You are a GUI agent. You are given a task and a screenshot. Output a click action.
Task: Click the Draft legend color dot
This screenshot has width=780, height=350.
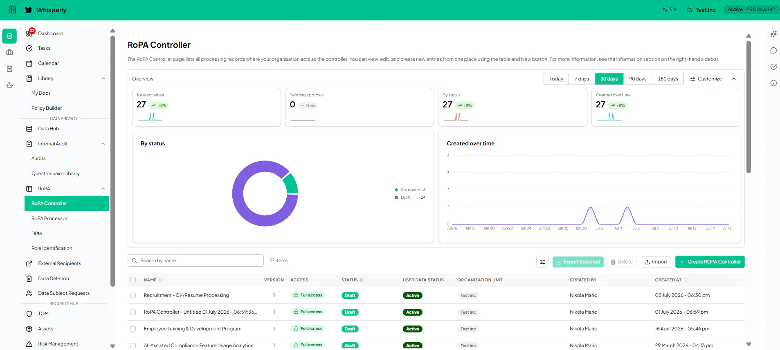396,198
